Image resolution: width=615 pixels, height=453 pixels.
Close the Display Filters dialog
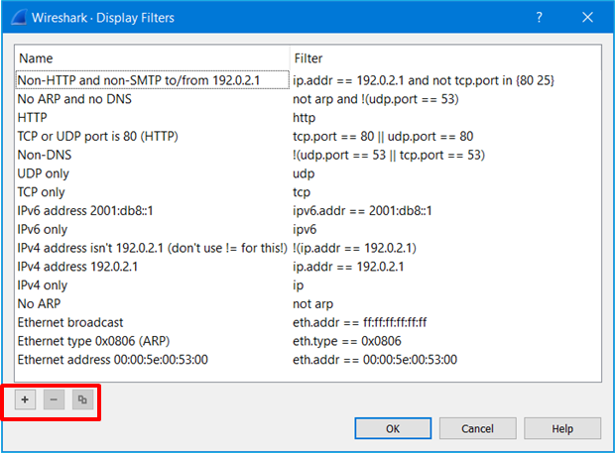coord(587,17)
